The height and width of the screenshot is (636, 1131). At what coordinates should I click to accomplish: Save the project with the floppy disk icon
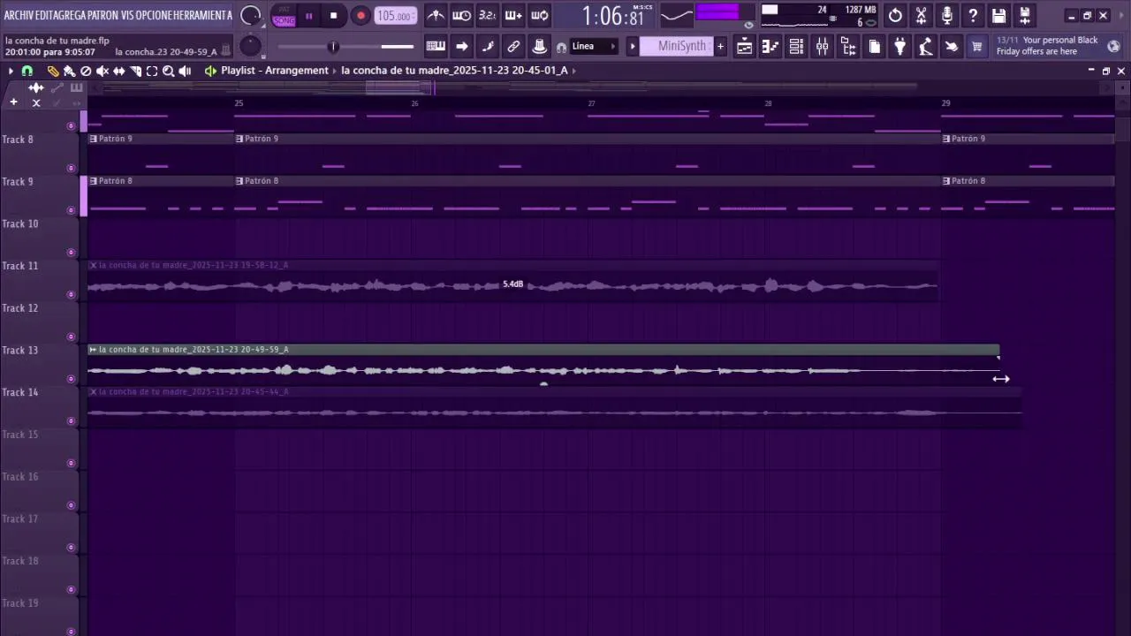click(x=998, y=15)
